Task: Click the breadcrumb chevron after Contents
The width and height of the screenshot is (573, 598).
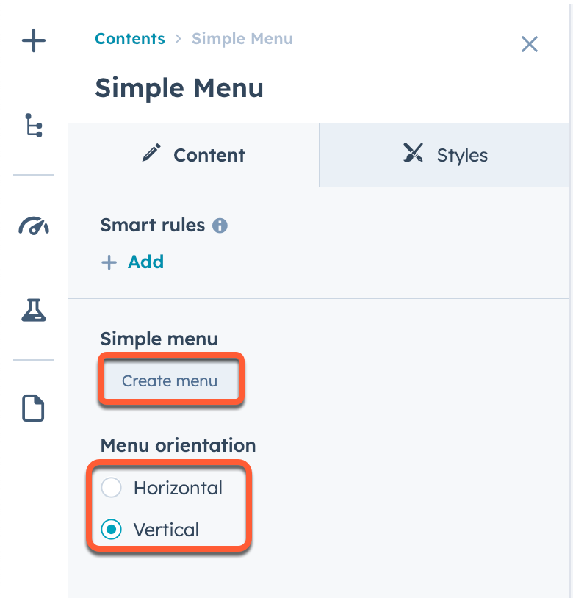Action: tap(176, 39)
